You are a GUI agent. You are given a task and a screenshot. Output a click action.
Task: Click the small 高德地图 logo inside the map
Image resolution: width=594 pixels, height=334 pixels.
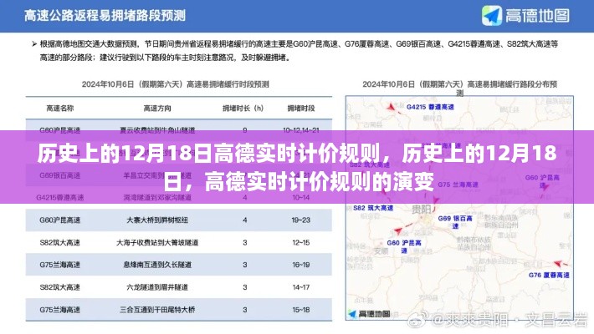click(369, 314)
